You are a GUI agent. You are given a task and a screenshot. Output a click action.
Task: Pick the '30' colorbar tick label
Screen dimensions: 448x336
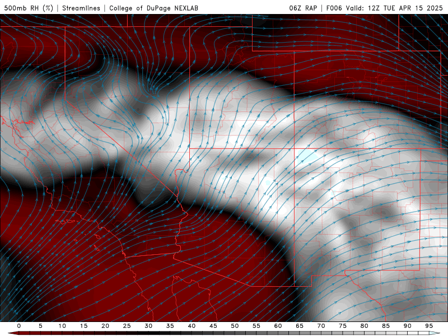tap(148, 326)
